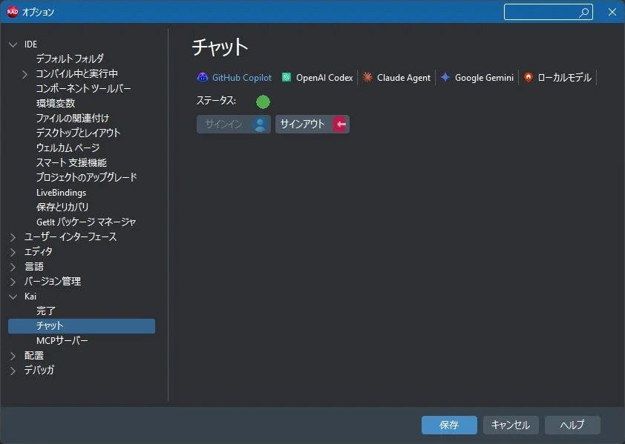Image resolution: width=625 pixels, height=444 pixels.
Task: Click the Google Gemini sparkle icon
Action: point(445,77)
